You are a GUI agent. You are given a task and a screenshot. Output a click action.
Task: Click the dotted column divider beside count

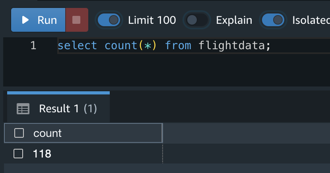tap(163, 154)
